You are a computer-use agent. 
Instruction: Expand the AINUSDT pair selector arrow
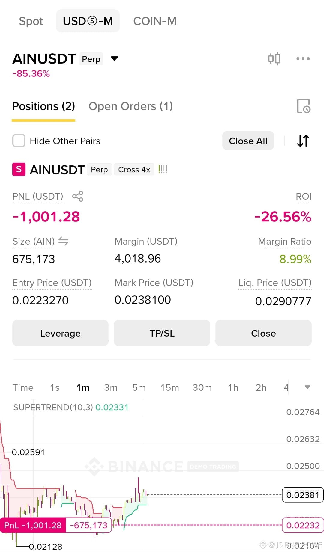pos(114,58)
